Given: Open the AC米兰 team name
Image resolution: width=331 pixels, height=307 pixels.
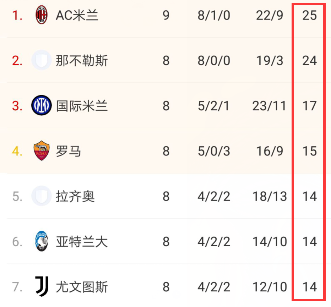Looking at the screenshot, I should 77,15.
